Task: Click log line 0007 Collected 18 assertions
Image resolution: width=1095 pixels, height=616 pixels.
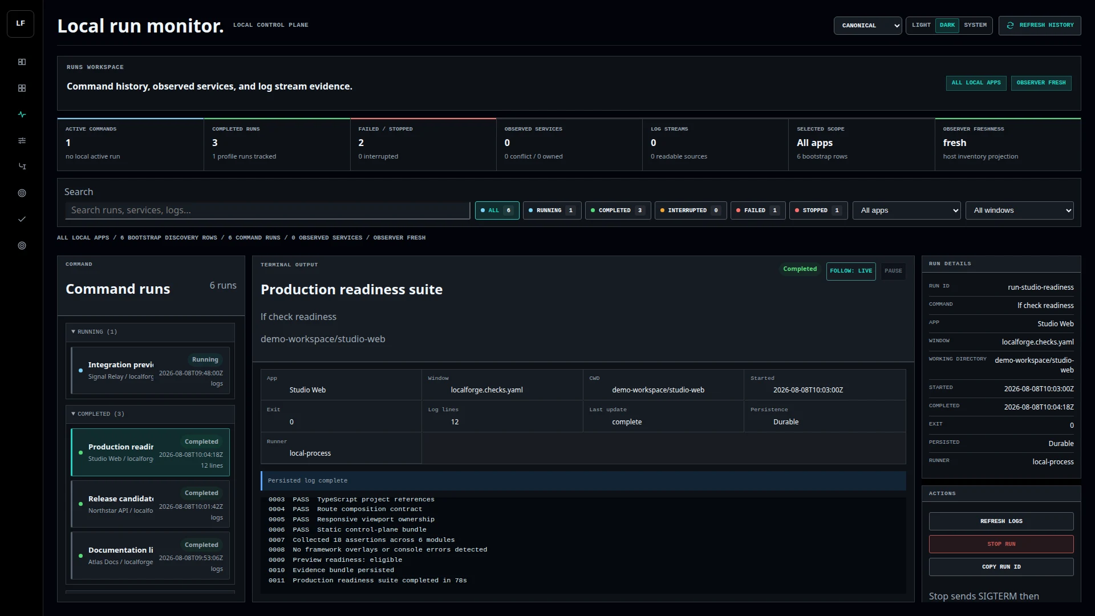Action: point(362,540)
